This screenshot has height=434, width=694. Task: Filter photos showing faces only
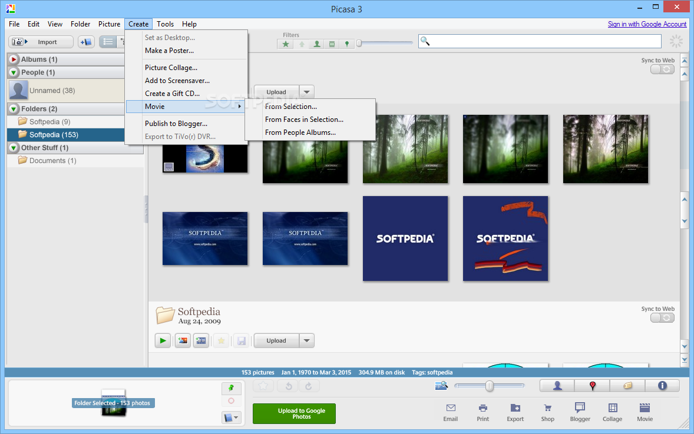317,44
